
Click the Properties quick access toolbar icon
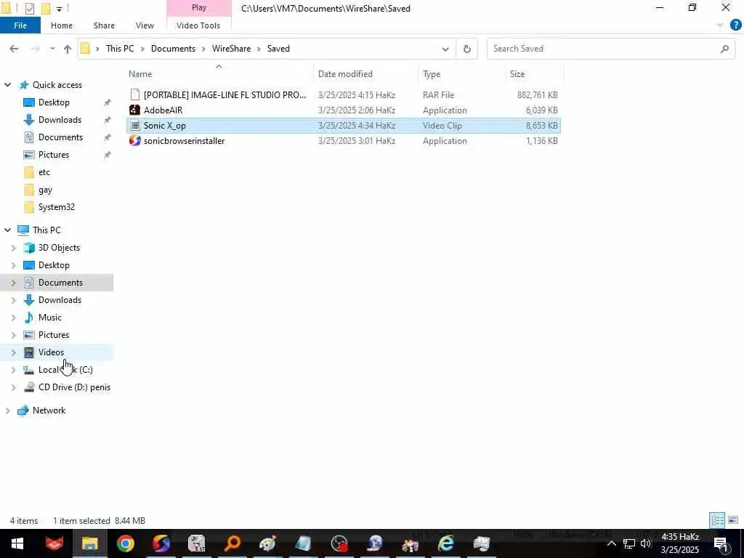point(29,9)
